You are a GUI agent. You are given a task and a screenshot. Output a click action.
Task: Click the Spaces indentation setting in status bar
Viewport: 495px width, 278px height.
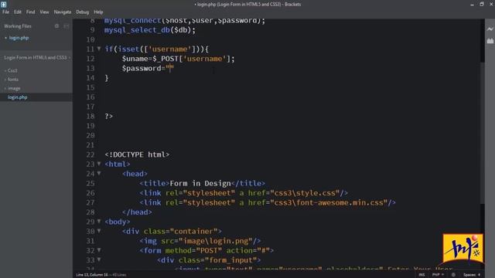tap(472, 275)
